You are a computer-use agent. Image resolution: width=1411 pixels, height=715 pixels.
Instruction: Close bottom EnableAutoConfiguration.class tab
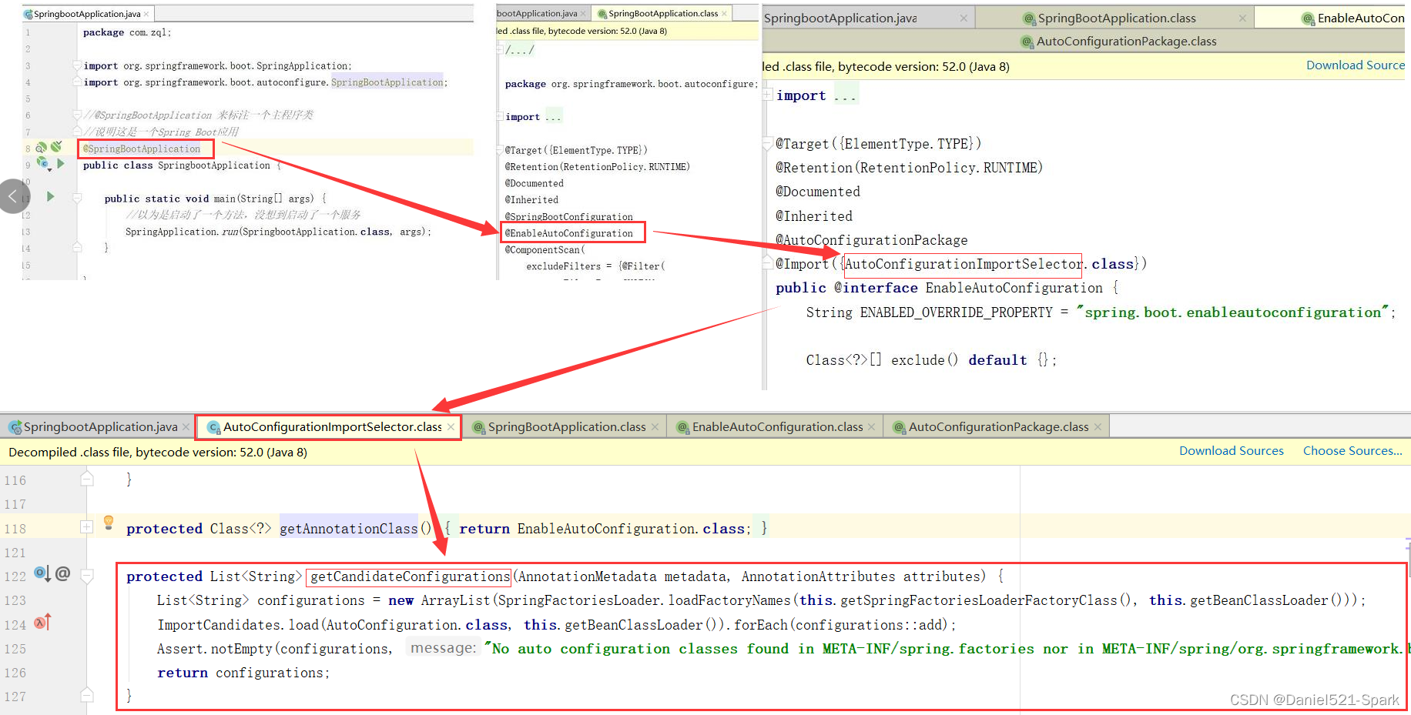pos(871,426)
